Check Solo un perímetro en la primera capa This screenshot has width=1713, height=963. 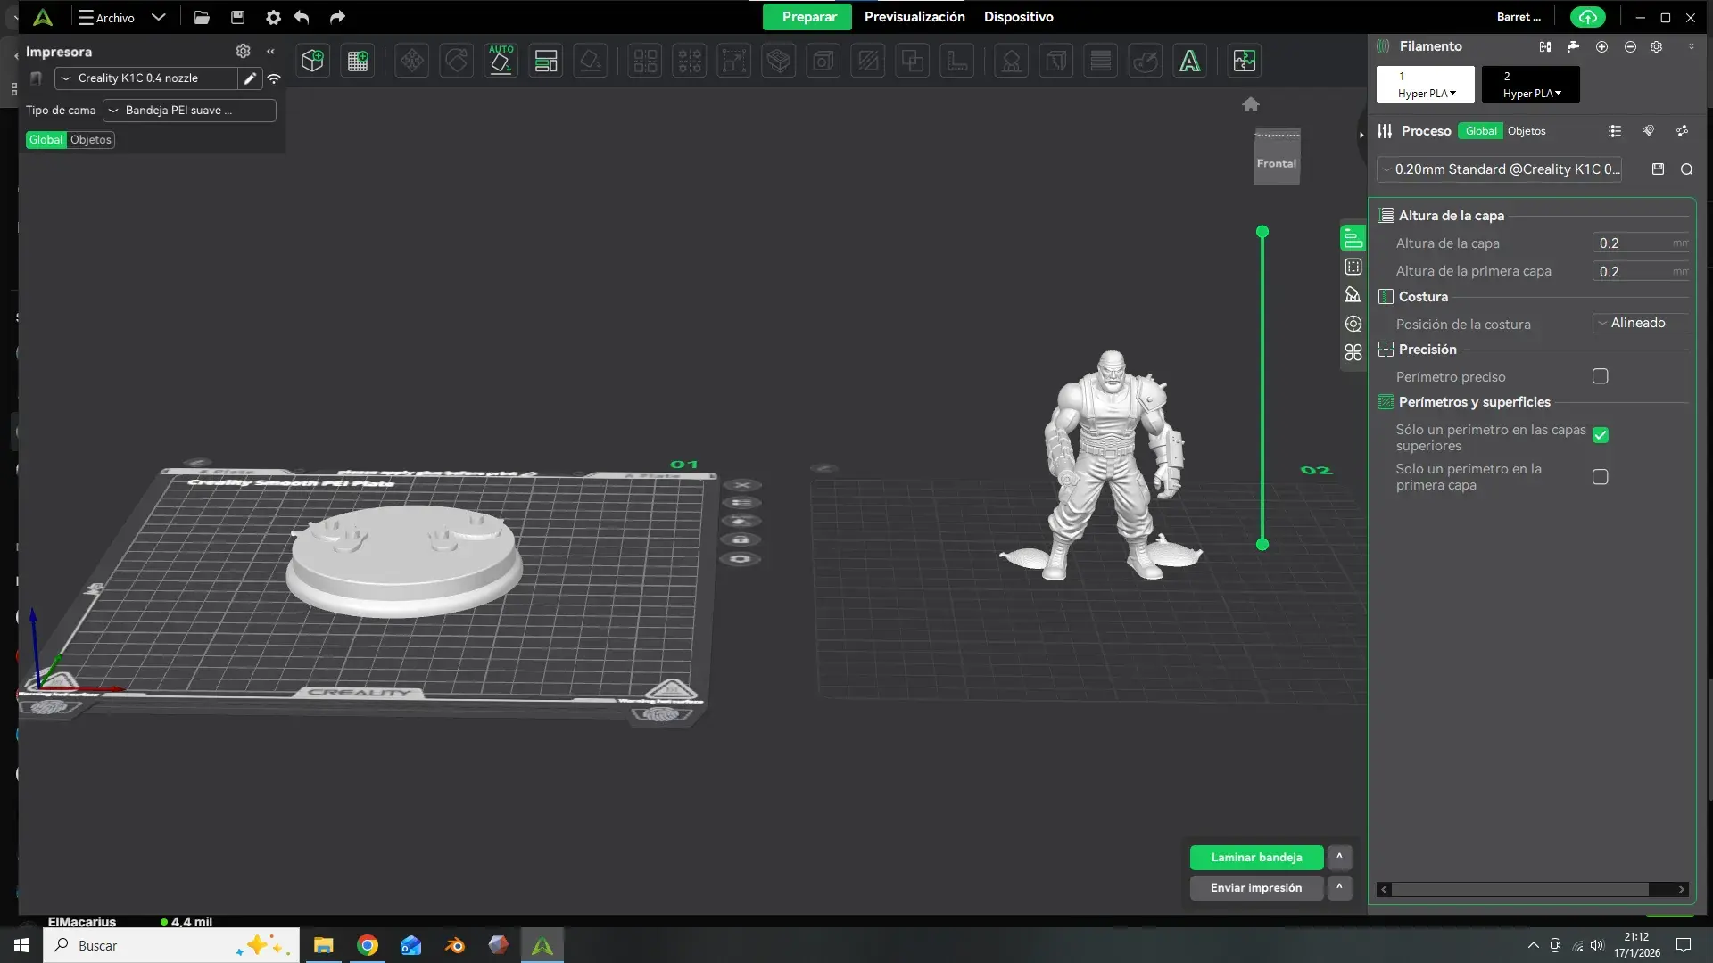1601,477
